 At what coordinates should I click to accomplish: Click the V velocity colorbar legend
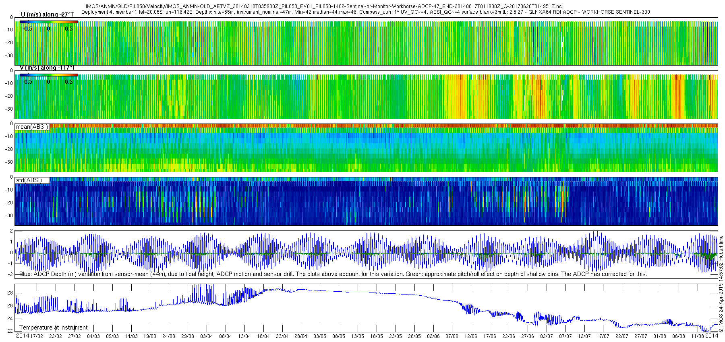pyautogui.click(x=49, y=75)
